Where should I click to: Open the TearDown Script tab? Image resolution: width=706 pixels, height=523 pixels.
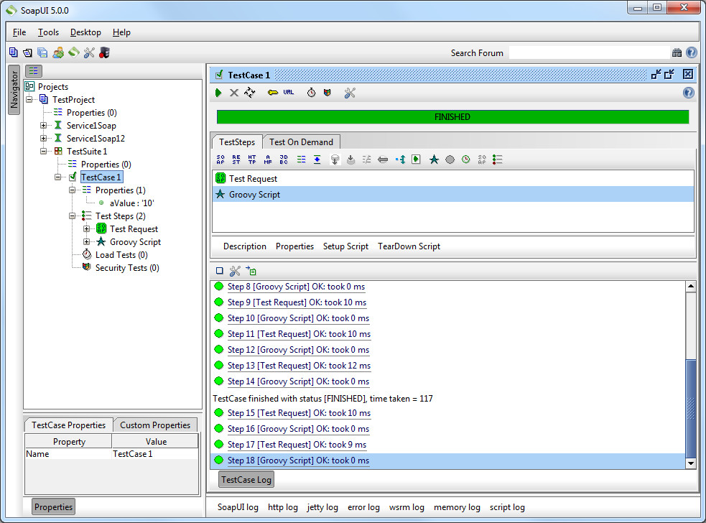pyautogui.click(x=409, y=246)
